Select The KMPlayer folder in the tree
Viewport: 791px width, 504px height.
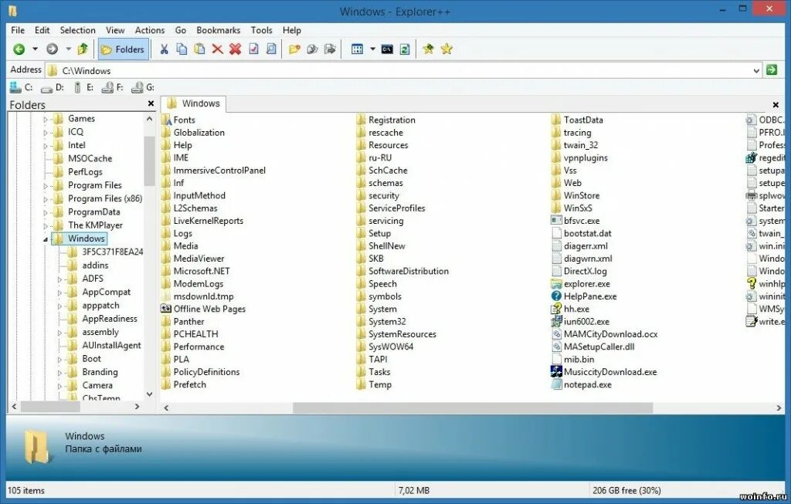coord(95,225)
